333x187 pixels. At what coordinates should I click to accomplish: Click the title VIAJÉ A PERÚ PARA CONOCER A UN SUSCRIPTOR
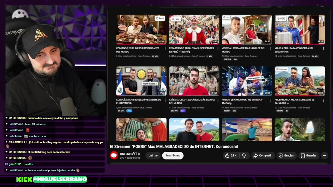294,50
